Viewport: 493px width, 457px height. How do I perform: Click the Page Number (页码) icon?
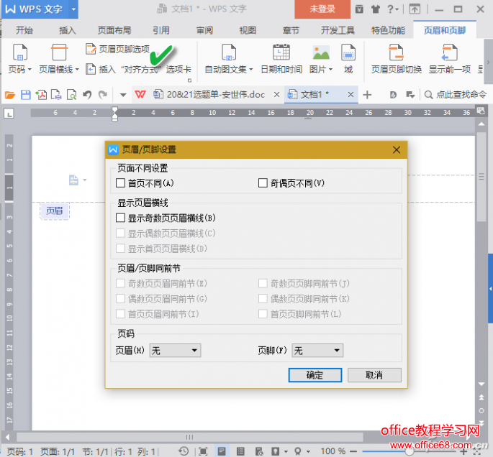tap(20, 52)
